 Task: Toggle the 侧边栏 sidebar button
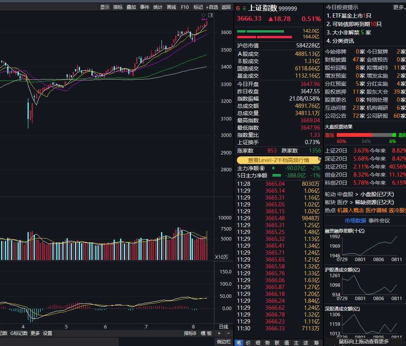point(224,342)
